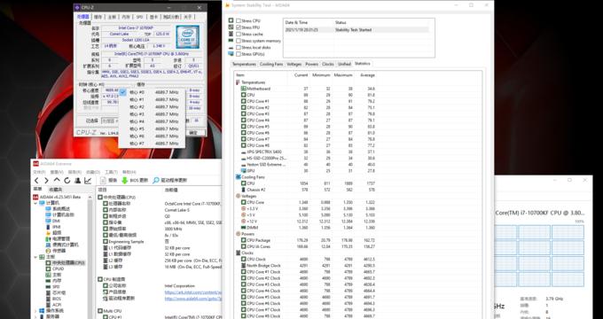Click the RAM icon beside Stress system memory
This screenshot has width=603, height=319.
[231, 41]
